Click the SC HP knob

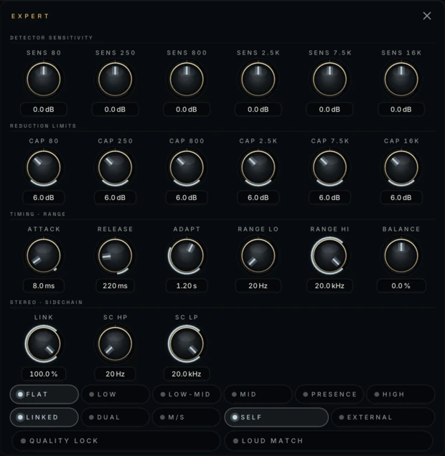115,343
